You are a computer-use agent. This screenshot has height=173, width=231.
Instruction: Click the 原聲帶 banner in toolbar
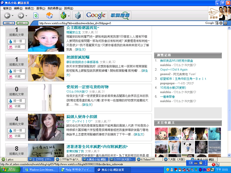219,13
